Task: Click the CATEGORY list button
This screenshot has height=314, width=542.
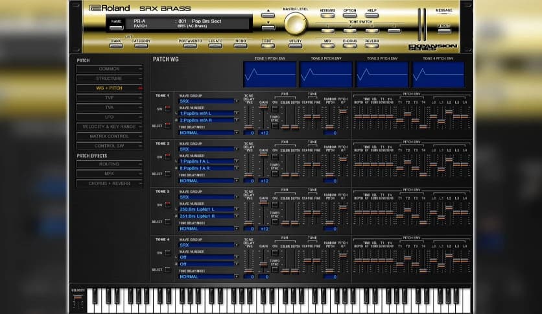Action: pos(141,45)
